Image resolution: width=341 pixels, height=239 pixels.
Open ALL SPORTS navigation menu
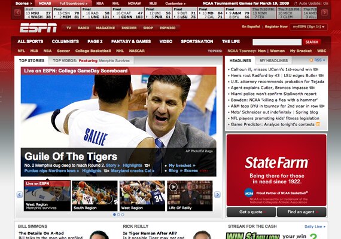coord(31,41)
